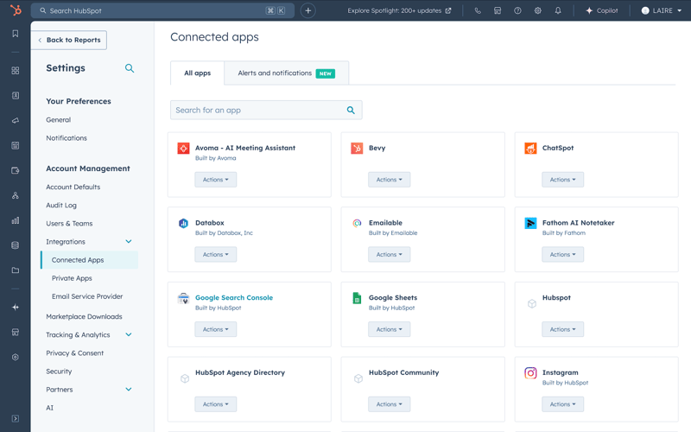Select the All apps tab
This screenshot has width=691, height=432.
(x=198, y=73)
